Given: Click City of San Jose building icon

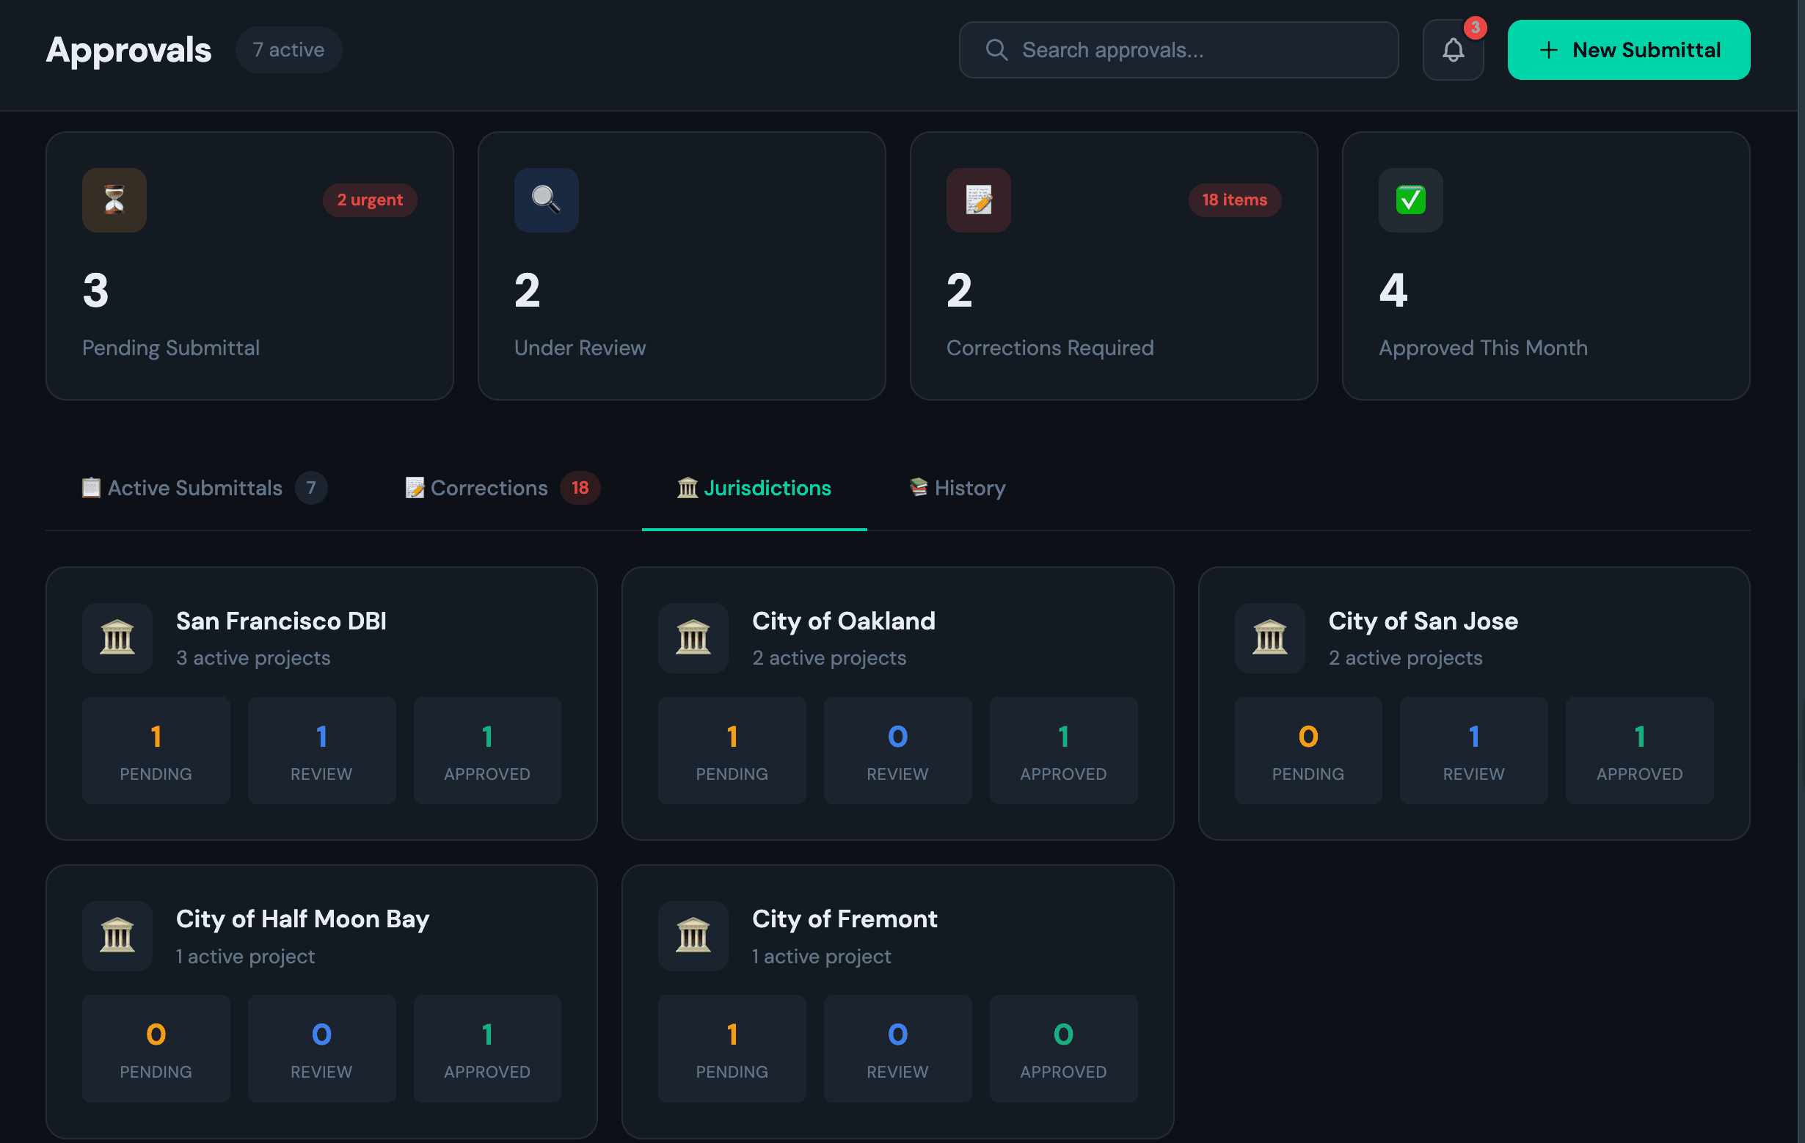Looking at the screenshot, I should (x=1269, y=638).
